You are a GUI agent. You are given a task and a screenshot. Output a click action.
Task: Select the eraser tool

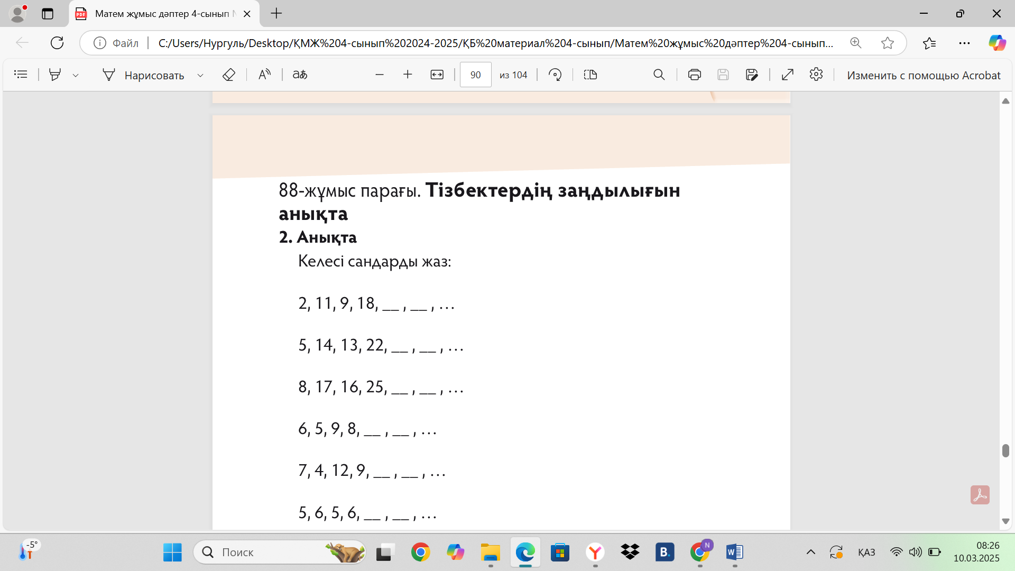(x=228, y=75)
